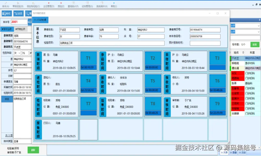Click the 核收 (receive) toolbar icon

[x=7, y=13]
